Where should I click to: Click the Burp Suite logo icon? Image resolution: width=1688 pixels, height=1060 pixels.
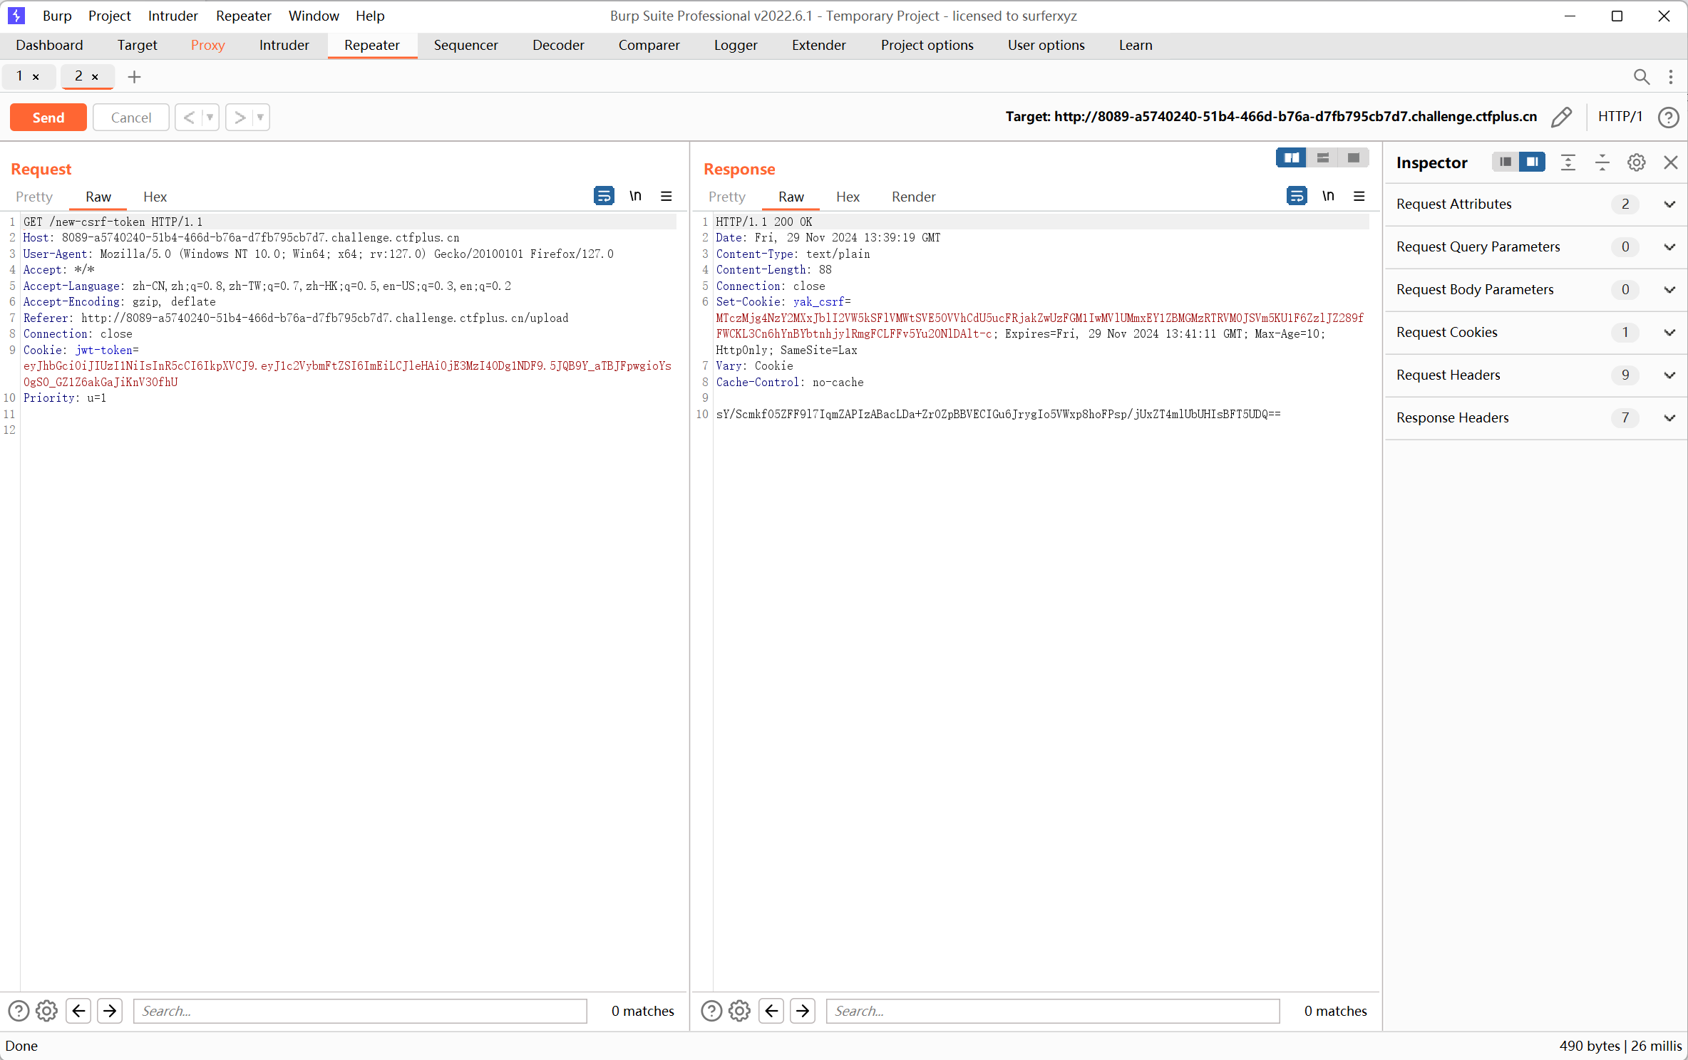[x=16, y=15]
